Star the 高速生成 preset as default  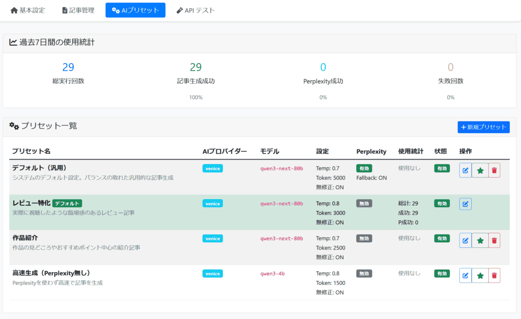480,275
